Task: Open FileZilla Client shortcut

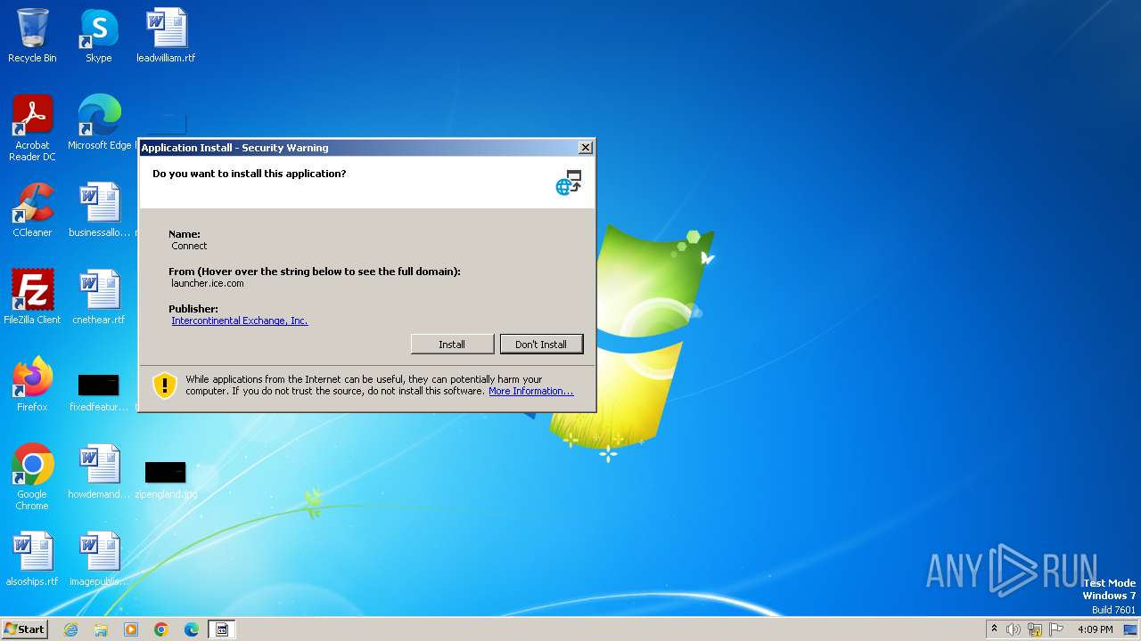Action: click(x=32, y=297)
